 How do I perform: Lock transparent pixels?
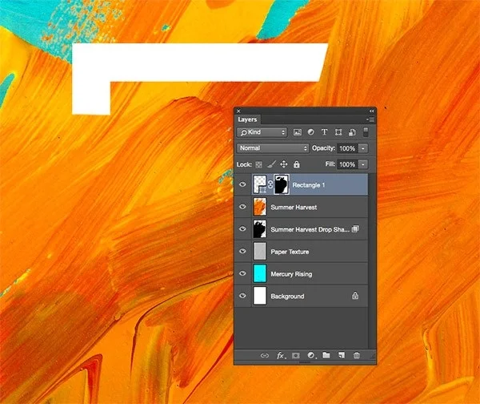[x=258, y=165]
